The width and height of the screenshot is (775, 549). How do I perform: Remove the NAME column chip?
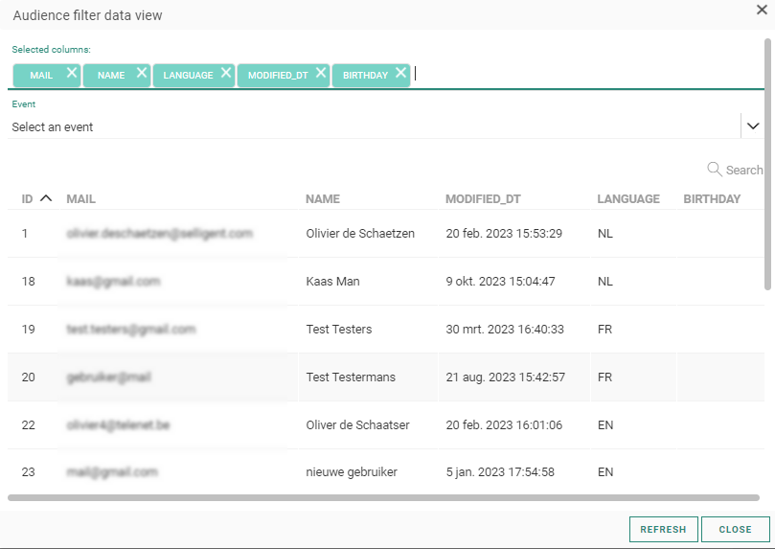[142, 73]
